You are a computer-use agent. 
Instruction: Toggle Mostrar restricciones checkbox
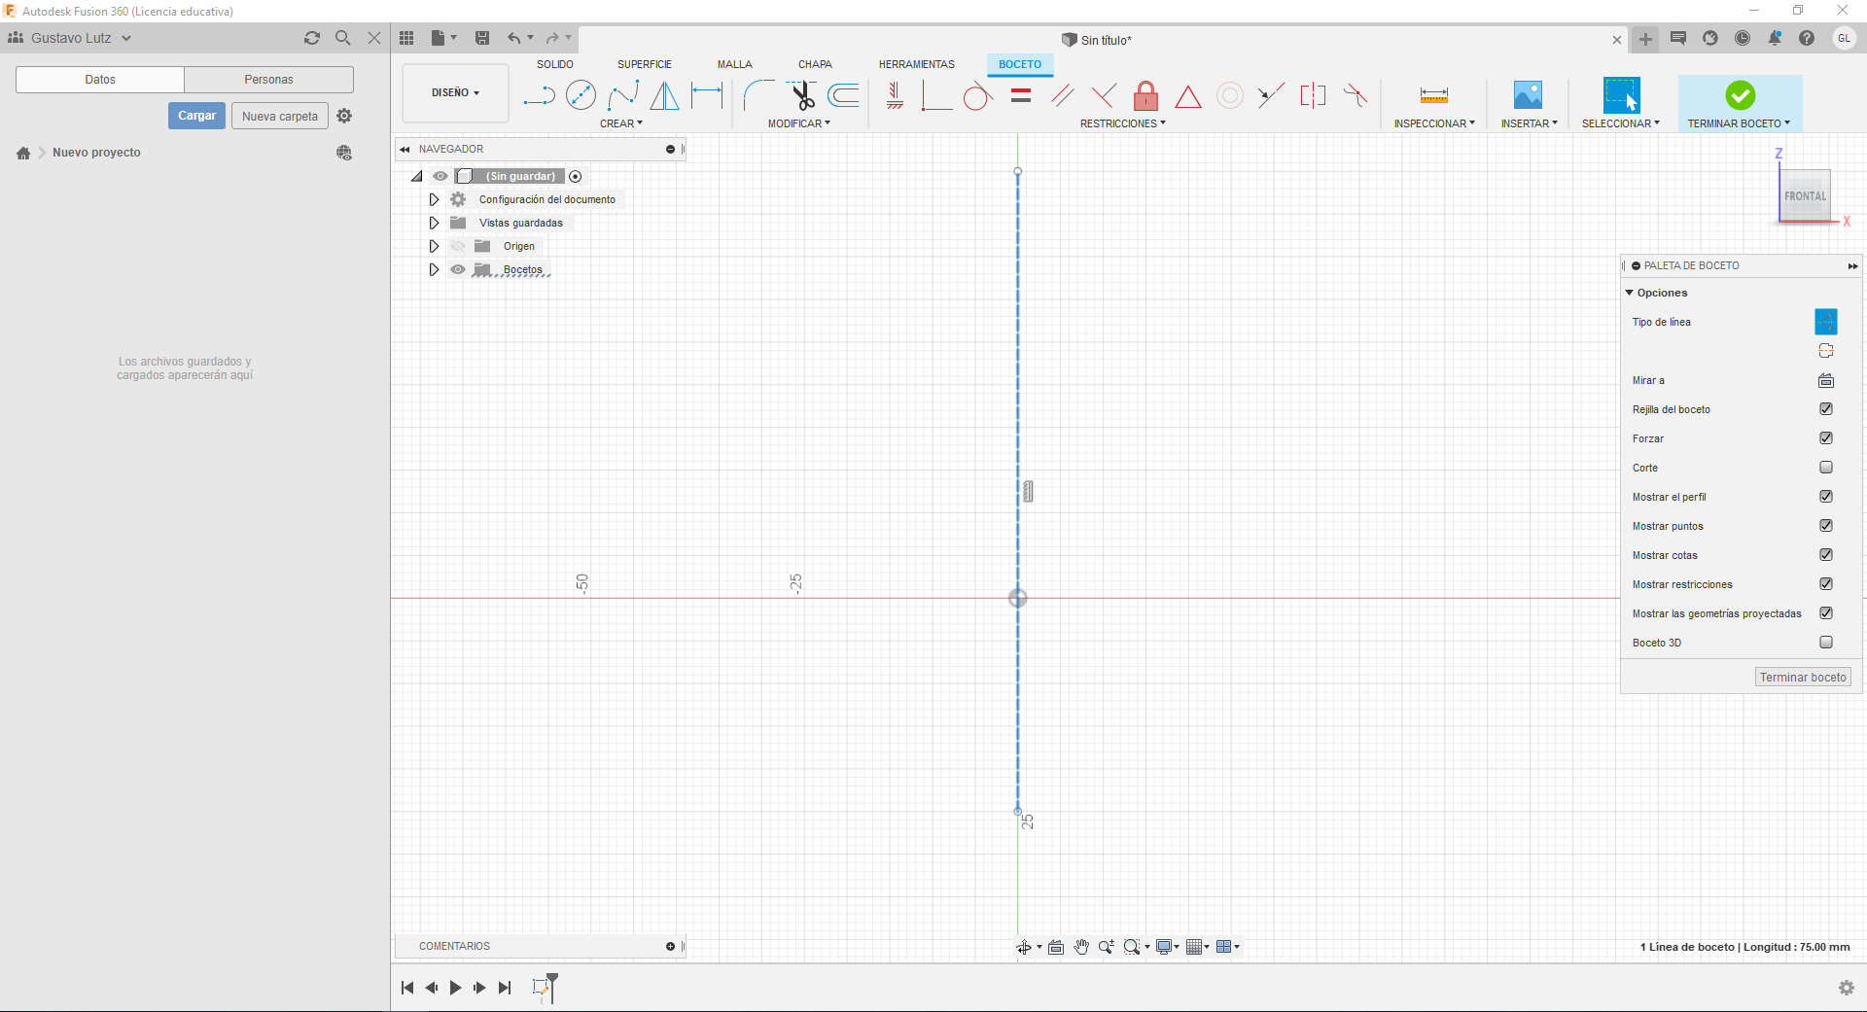click(1826, 584)
